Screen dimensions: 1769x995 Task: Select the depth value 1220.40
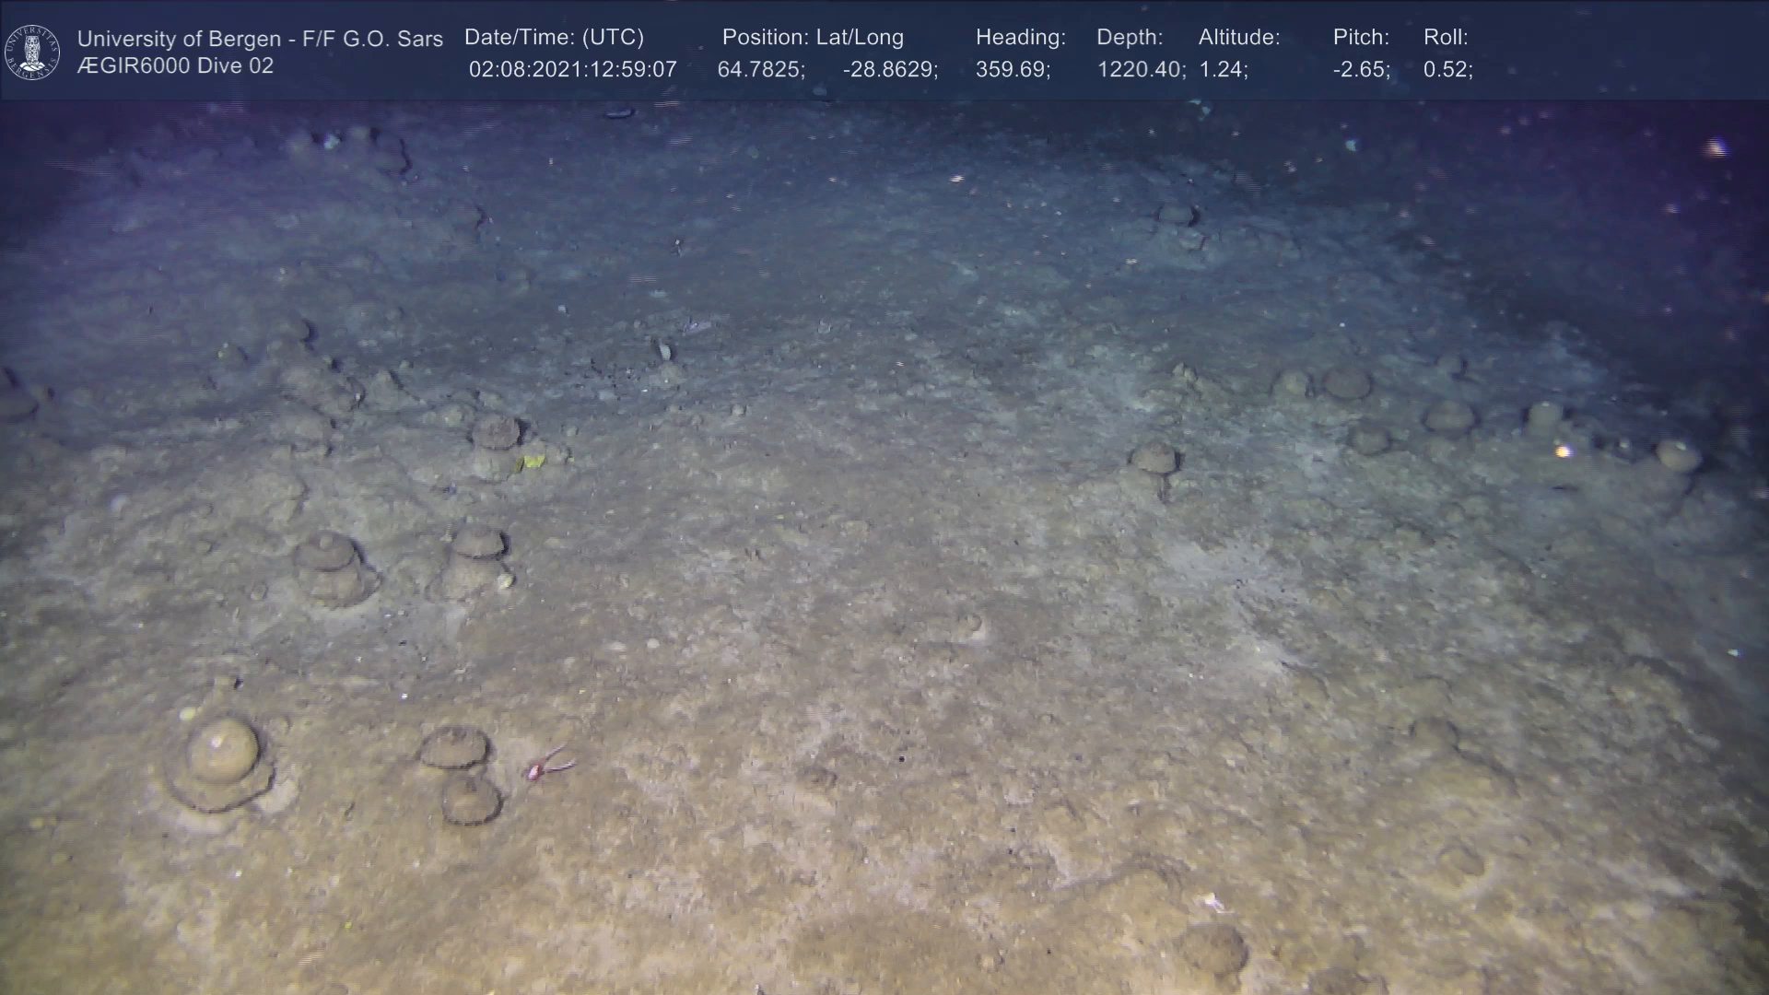coord(1141,70)
